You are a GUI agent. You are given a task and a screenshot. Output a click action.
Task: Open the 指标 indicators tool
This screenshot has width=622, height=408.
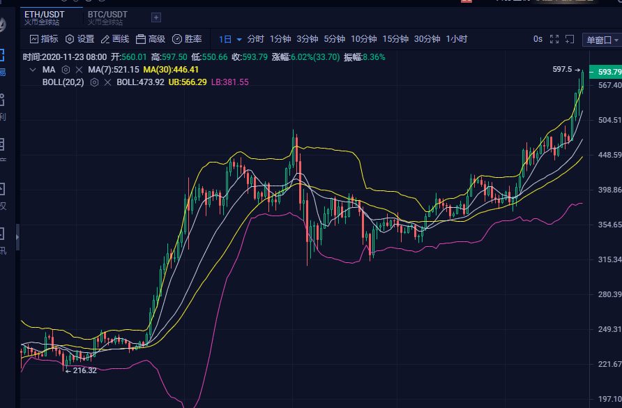44,39
